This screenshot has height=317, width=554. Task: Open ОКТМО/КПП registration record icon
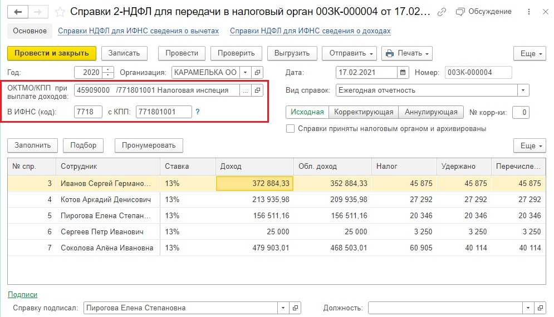click(257, 90)
